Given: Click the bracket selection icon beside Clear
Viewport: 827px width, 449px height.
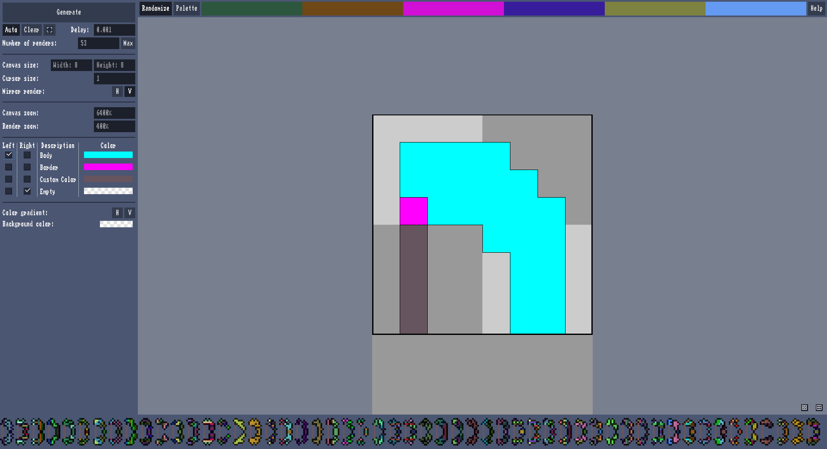Looking at the screenshot, I should tap(50, 30).
